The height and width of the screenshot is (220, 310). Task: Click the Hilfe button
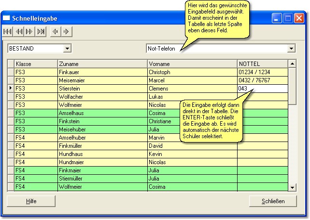tap(31, 201)
